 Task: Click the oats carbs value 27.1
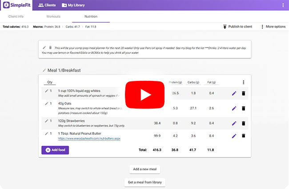coord(193,108)
